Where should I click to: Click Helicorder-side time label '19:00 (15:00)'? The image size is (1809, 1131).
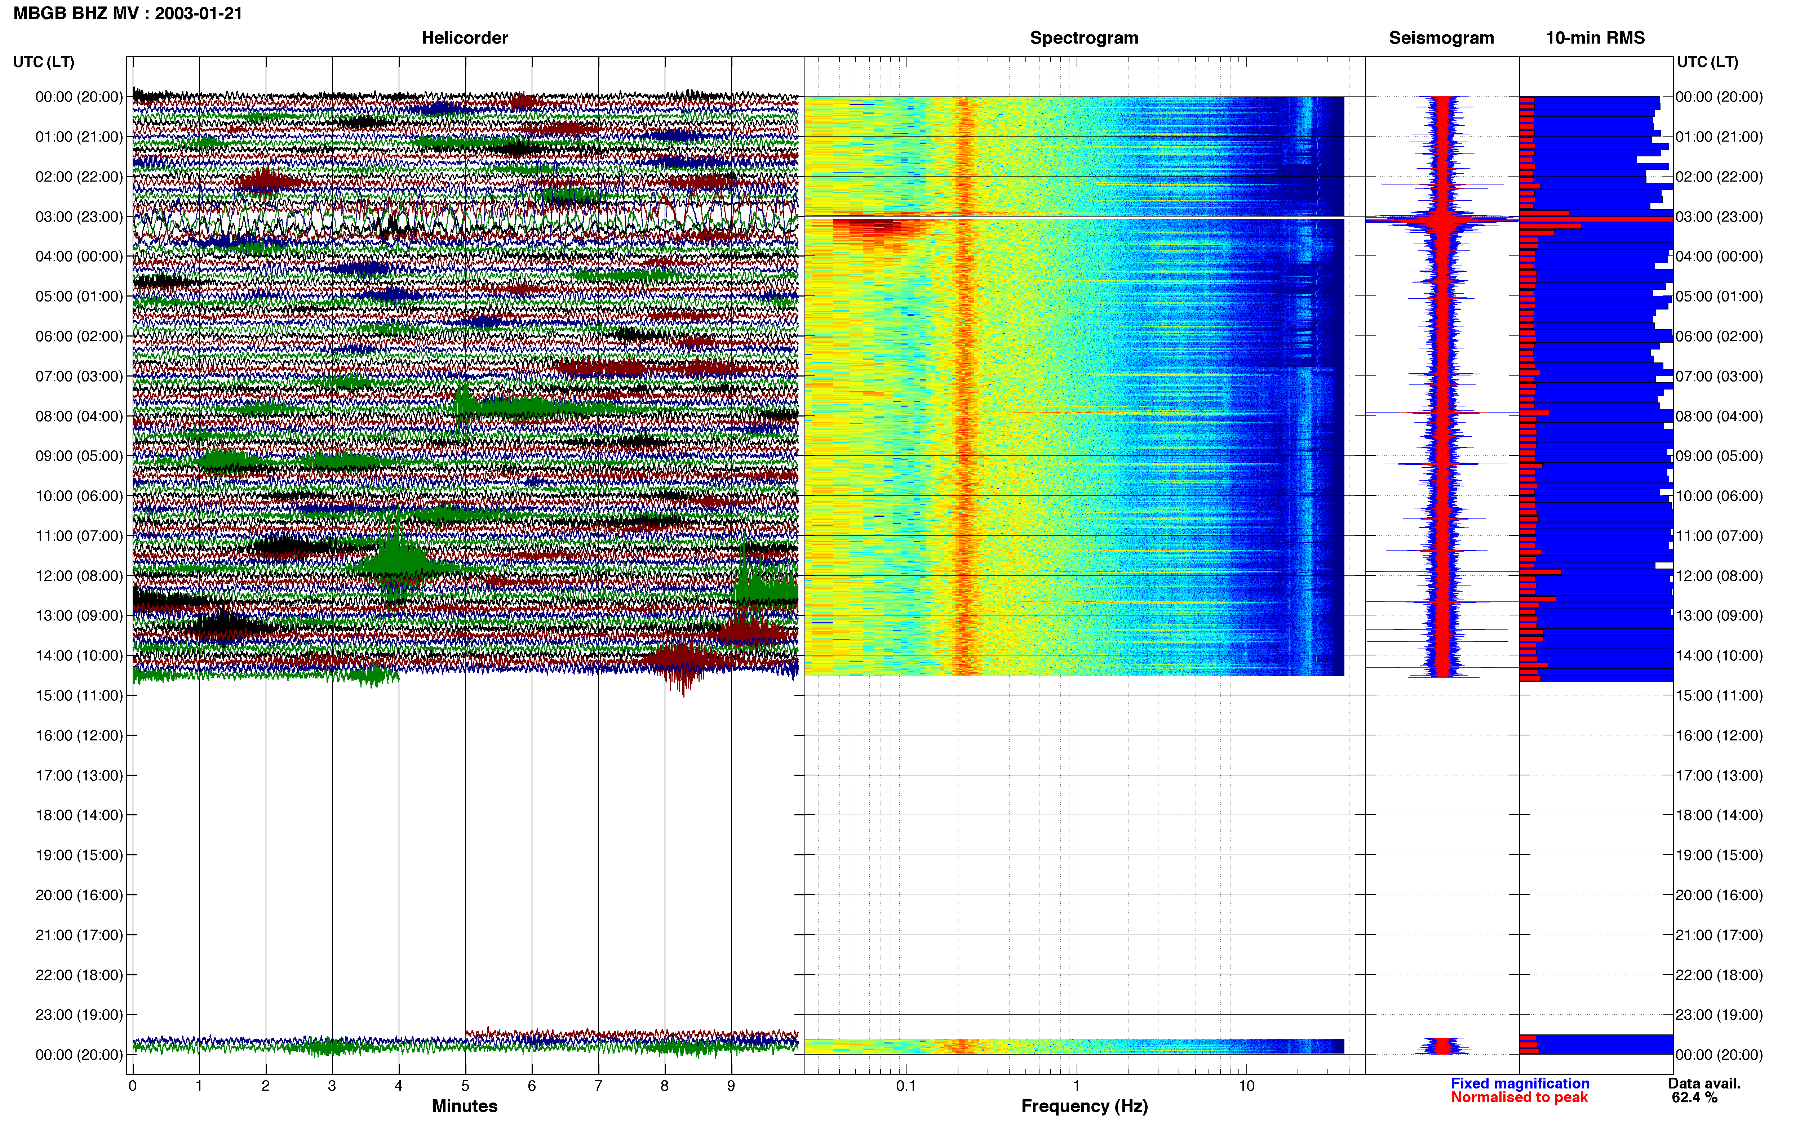79,855
